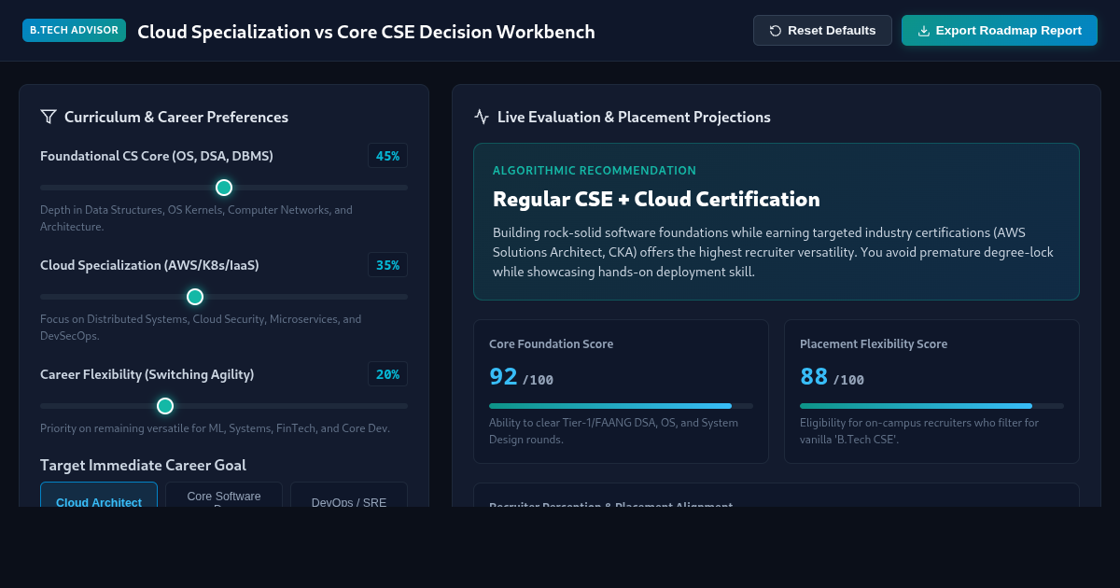1120x588 pixels.
Task: Select Cloud Architect career goal
Action: tap(99, 495)
